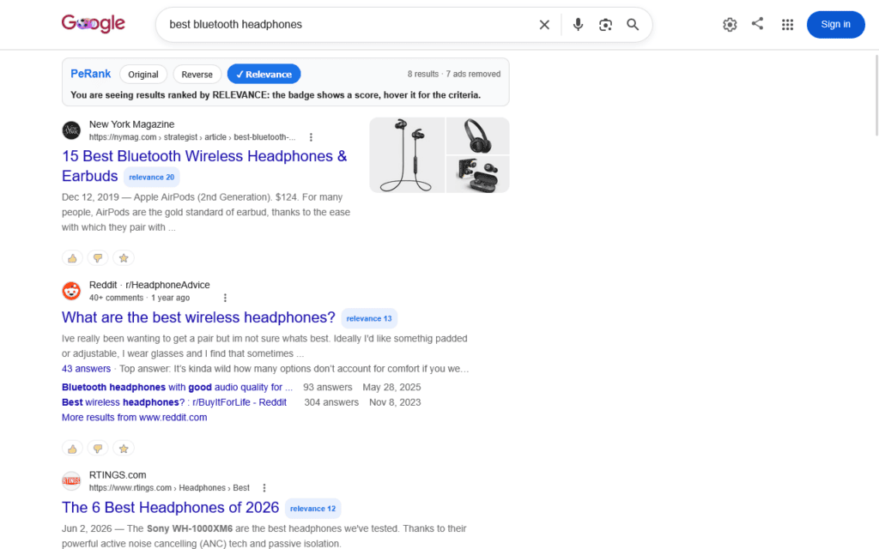The height and width of the screenshot is (549, 879).
Task: Thumbs down the New York Magazine result
Action: tap(98, 258)
